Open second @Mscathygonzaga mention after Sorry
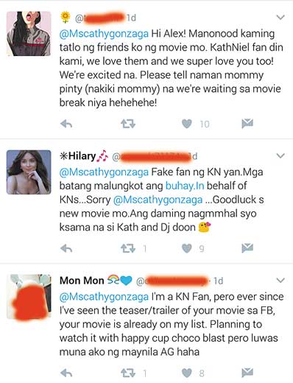This screenshot has width=293, height=383. coord(158,200)
